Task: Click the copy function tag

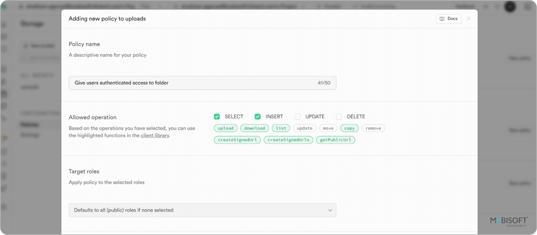Action: click(349, 128)
